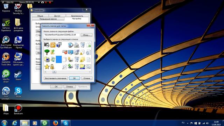224x126 pixels.
Task: Select the folder with computer screen icon
Action: tap(47, 59)
